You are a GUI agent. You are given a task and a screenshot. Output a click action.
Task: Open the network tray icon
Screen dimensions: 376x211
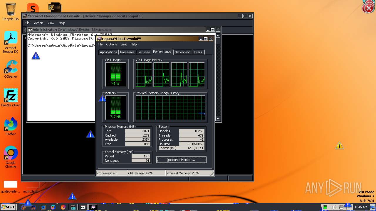click(341, 207)
